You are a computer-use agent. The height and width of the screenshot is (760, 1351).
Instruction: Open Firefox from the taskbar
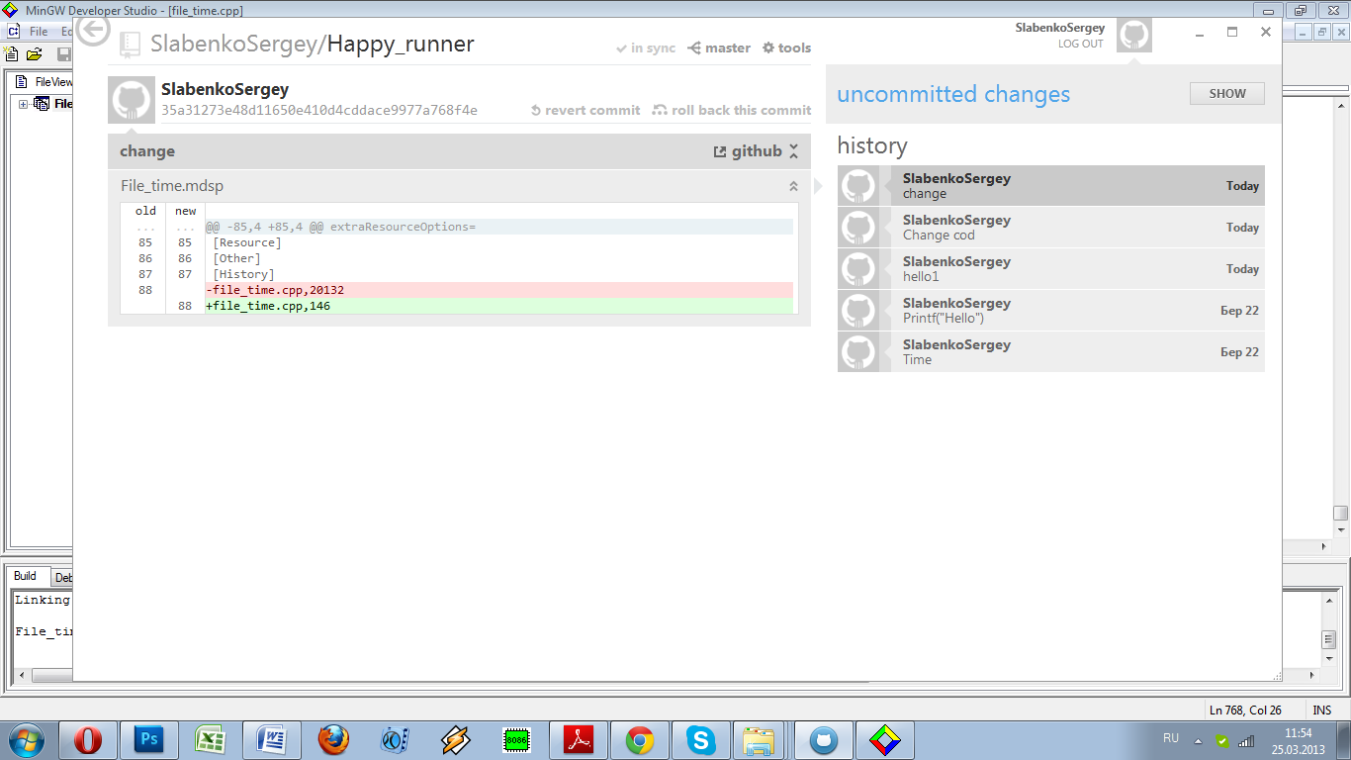pos(333,740)
